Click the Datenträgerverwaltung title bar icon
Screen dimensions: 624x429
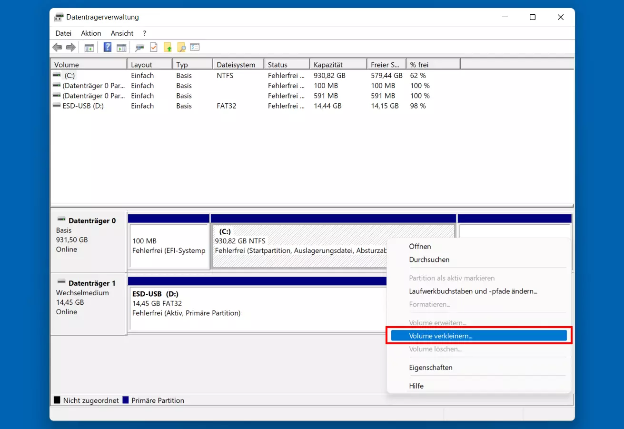pos(59,17)
